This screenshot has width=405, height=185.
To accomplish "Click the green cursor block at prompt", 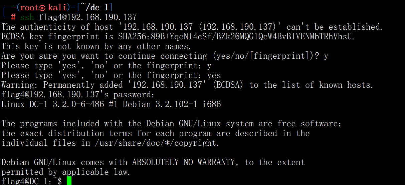I will click(x=69, y=181).
